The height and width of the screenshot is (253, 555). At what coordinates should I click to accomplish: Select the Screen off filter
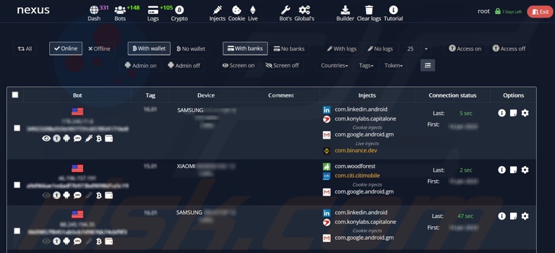(282, 65)
